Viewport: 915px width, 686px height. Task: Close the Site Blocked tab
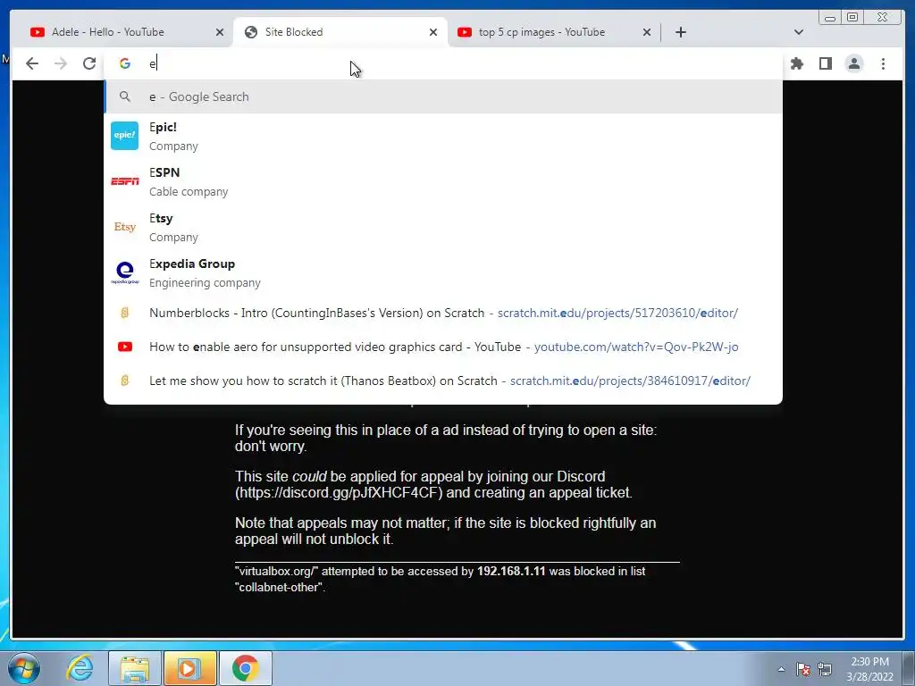(x=433, y=32)
